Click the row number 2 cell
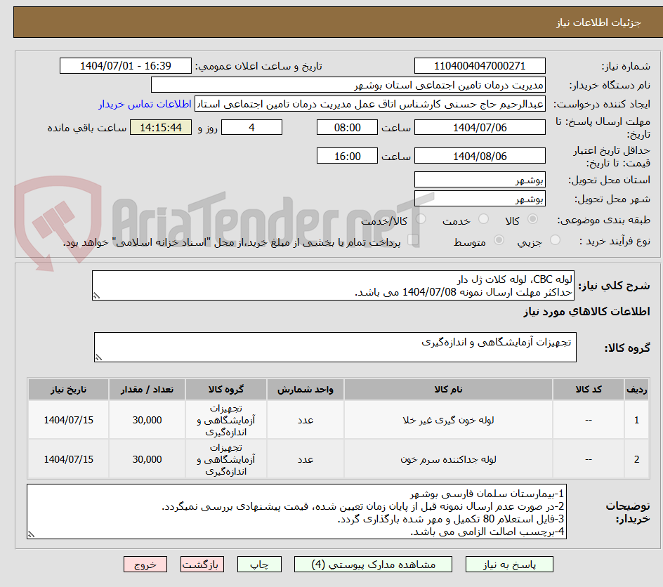The image size is (663, 587). point(637,459)
